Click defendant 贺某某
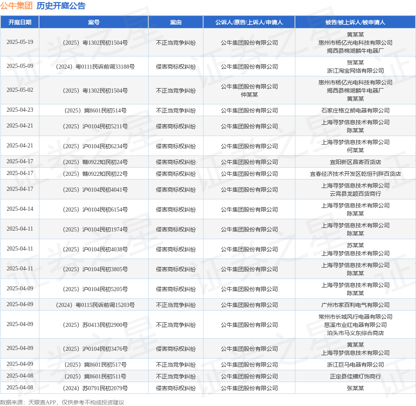 pos(355,63)
